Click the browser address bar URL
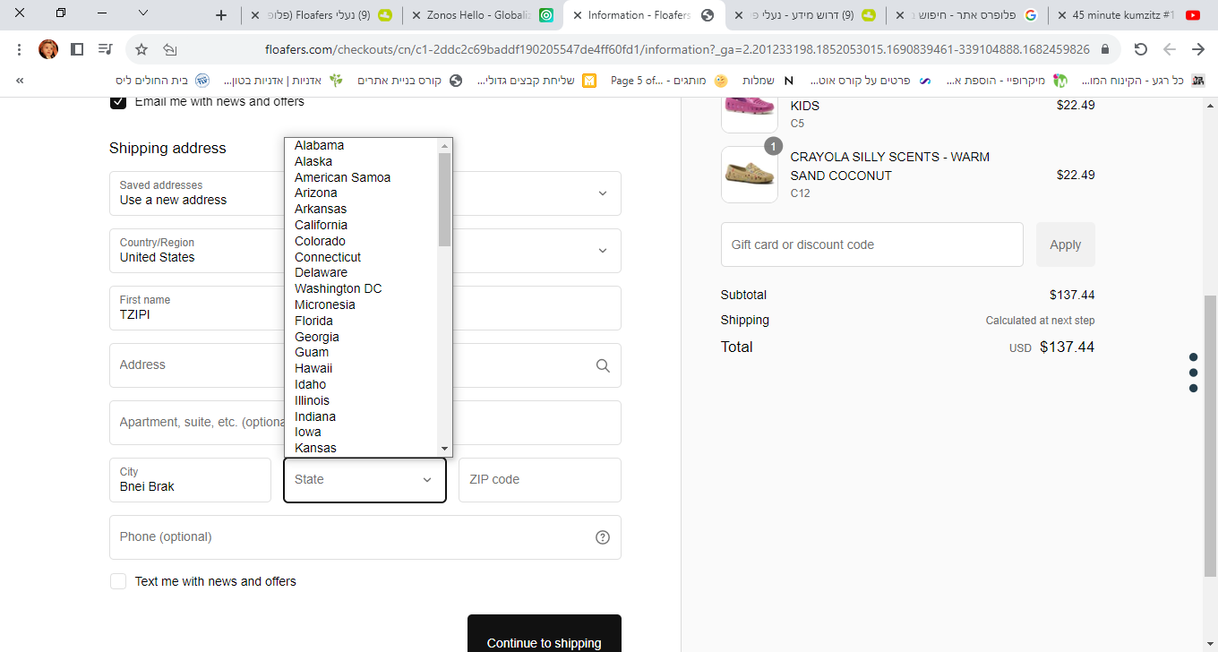The width and height of the screenshot is (1218, 652). [x=677, y=49]
